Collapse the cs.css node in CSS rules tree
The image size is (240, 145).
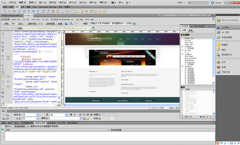(182, 50)
